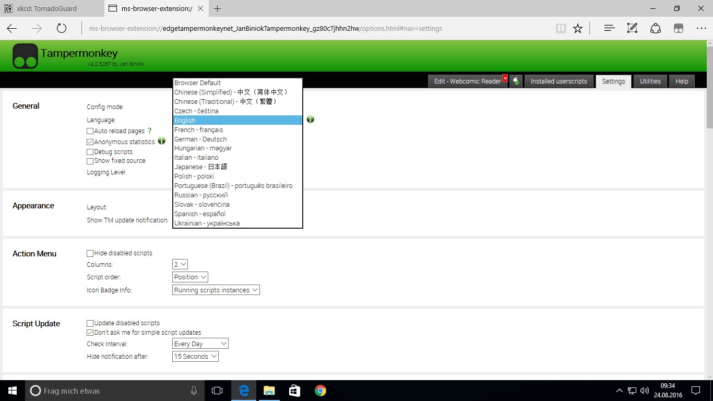Screen dimensions: 713x401
Task: Click the Cortana microphone icon
Action: pos(194,390)
